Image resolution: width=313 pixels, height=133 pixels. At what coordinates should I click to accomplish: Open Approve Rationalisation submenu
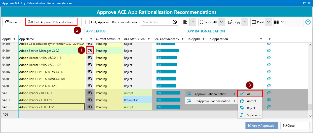(211, 94)
